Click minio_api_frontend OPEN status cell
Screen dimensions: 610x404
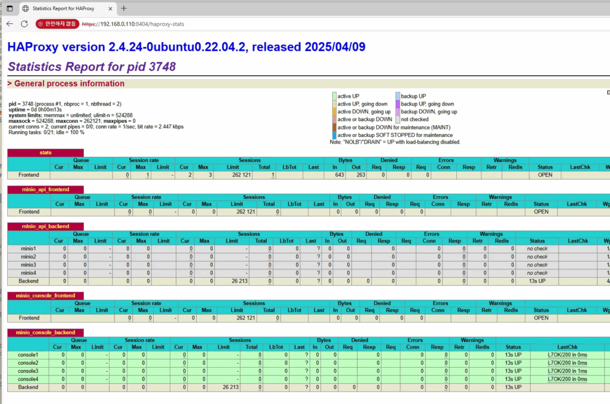pos(541,212)
